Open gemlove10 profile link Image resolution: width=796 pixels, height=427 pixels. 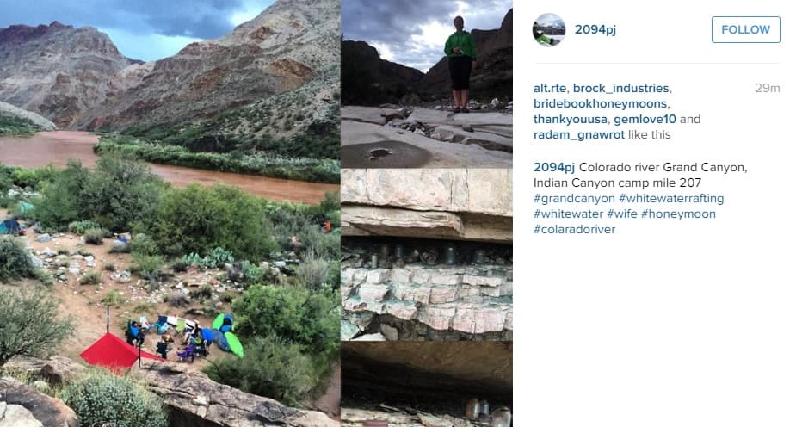coord(645,120)
